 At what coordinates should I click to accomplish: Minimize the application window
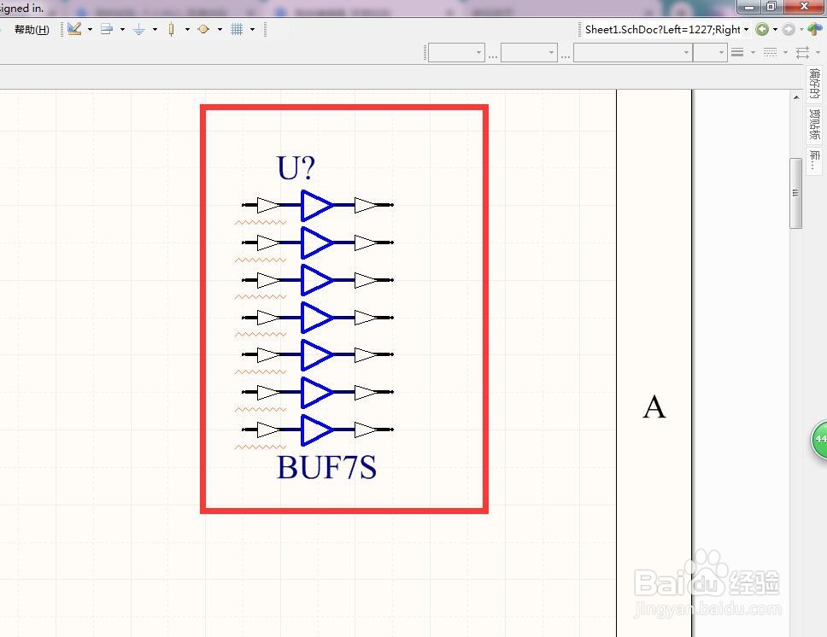(749, 7)
